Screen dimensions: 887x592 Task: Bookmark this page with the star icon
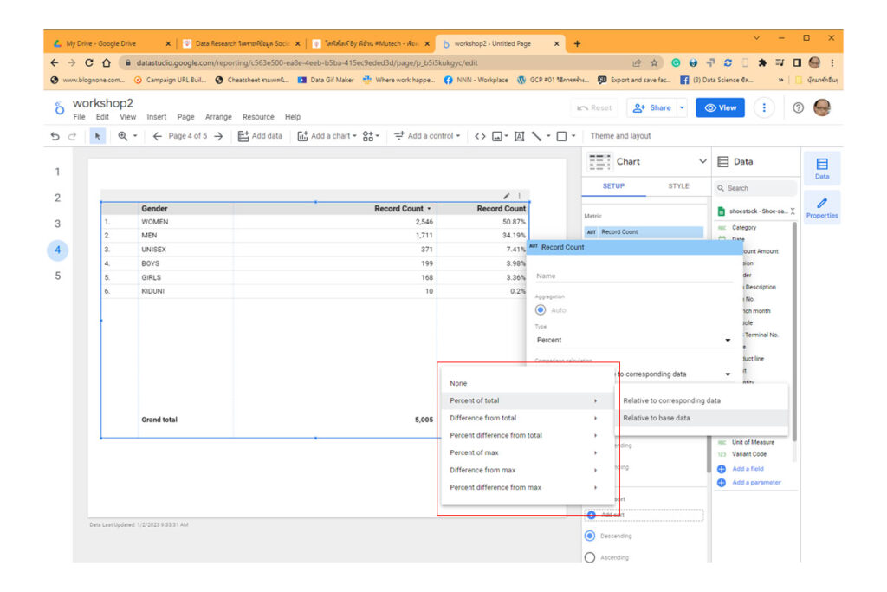[655, 62]
